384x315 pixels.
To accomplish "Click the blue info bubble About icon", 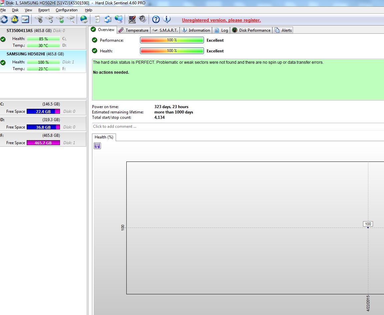I will tap(167, 19).
